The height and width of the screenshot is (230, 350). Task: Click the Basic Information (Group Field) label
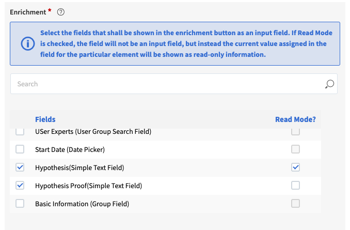pos(82,204)
